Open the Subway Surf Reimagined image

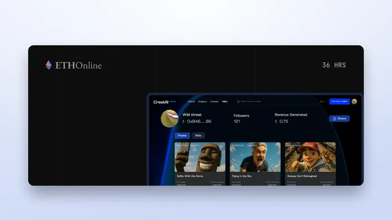(310, 157)
